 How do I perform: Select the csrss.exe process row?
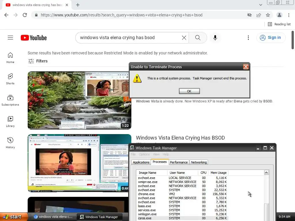coord(182,218)
